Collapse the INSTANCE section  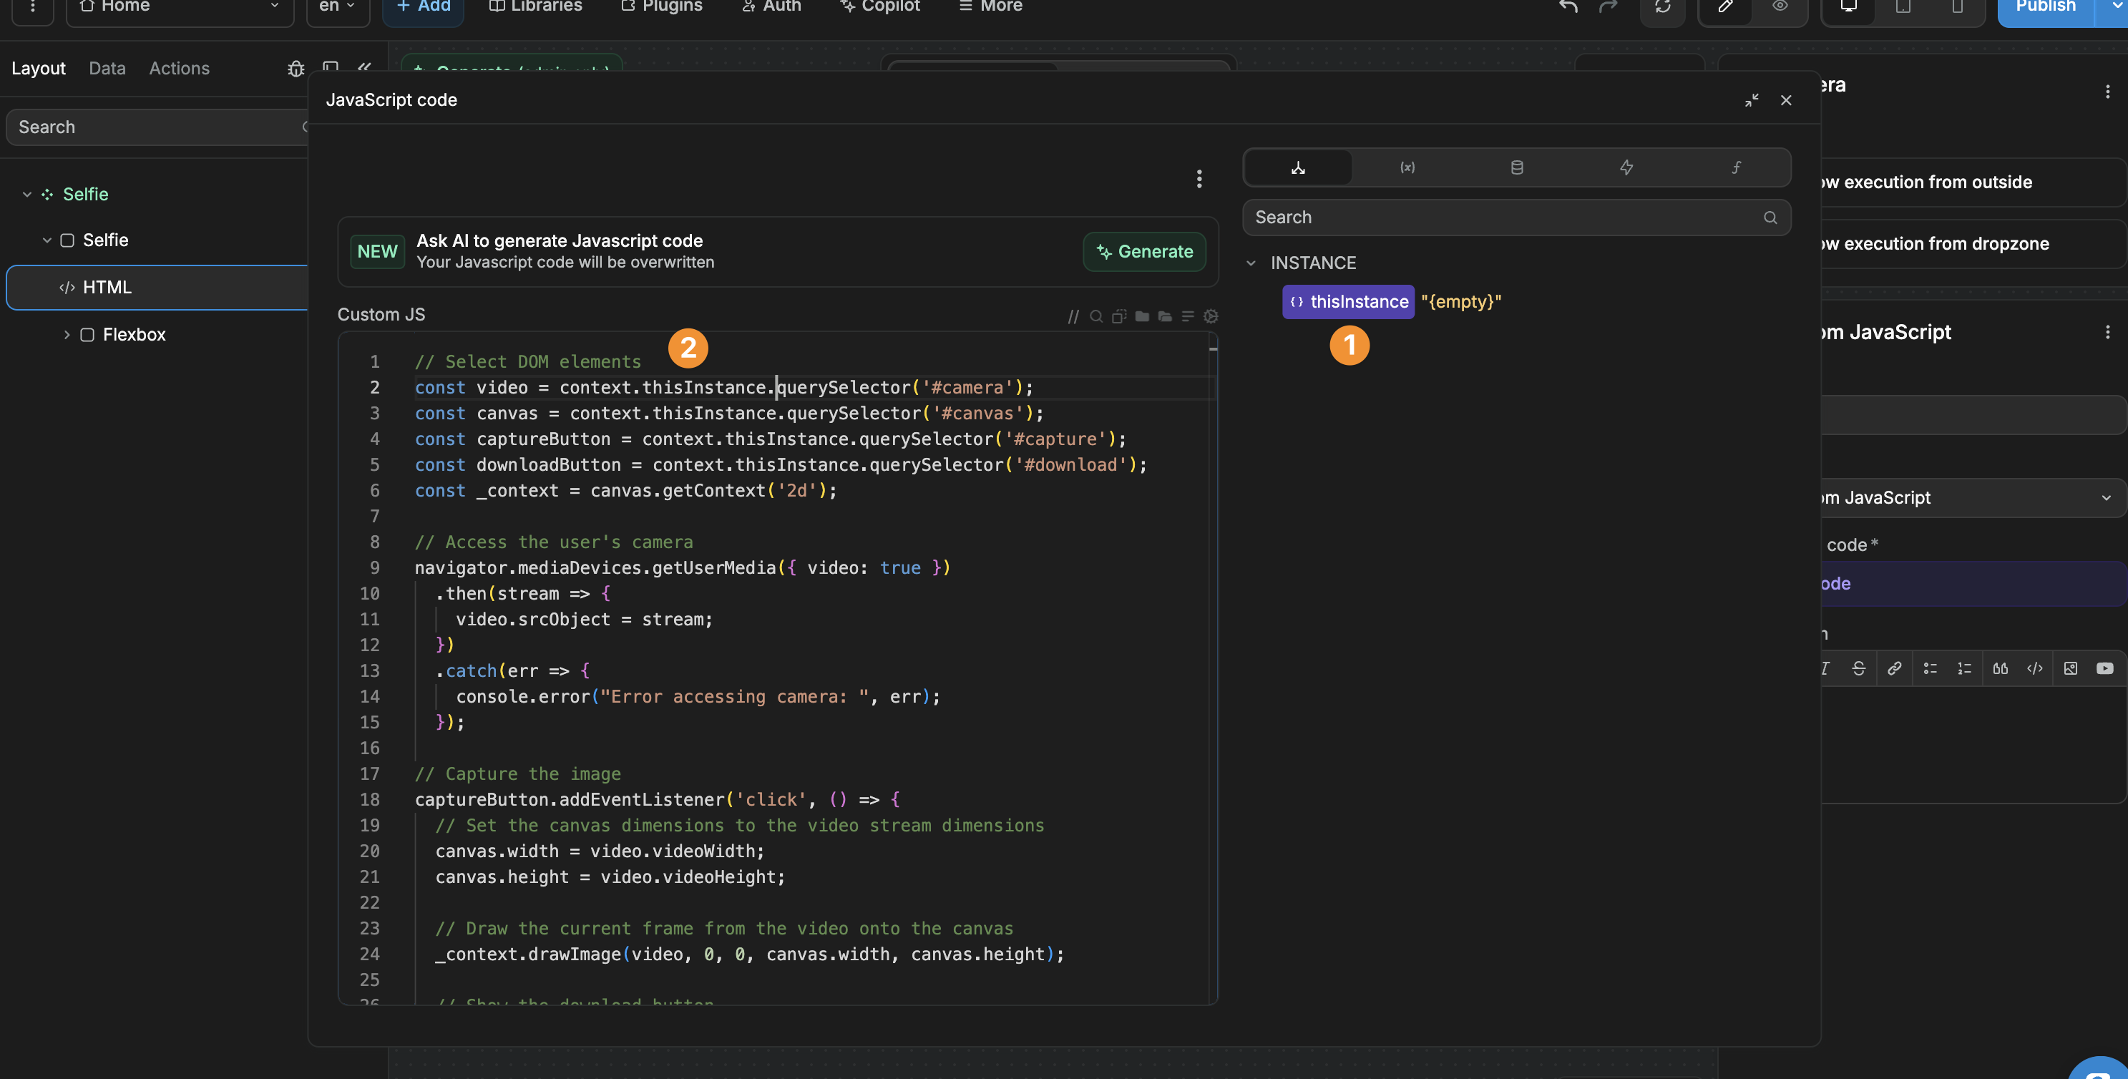click(1250, 263)
